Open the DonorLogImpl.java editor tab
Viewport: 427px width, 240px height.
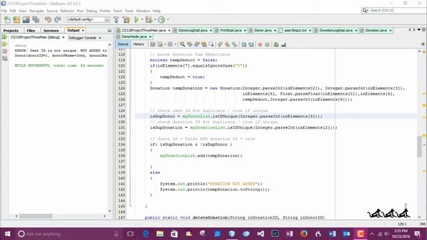coord(193,31)
